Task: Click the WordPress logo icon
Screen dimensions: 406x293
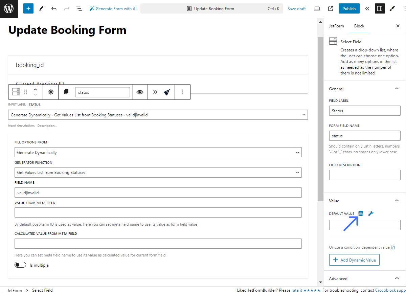Action: pos(9,9)
